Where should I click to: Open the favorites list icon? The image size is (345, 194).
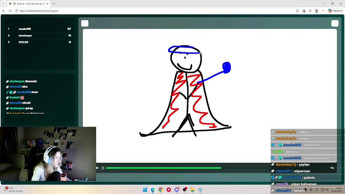coord(310,11)
